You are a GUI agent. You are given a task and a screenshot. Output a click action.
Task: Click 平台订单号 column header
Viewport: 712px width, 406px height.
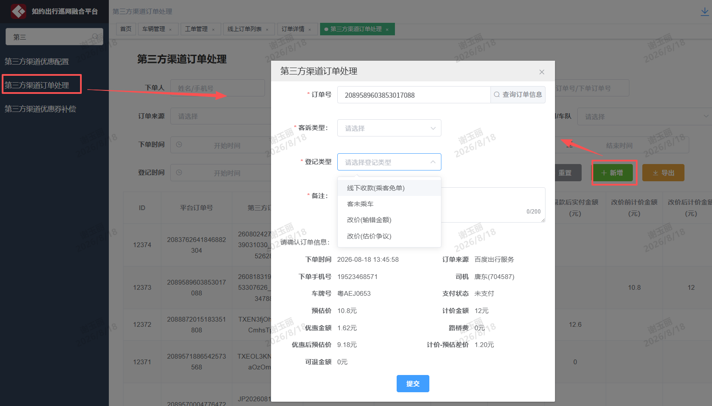(x=196, y=208)
